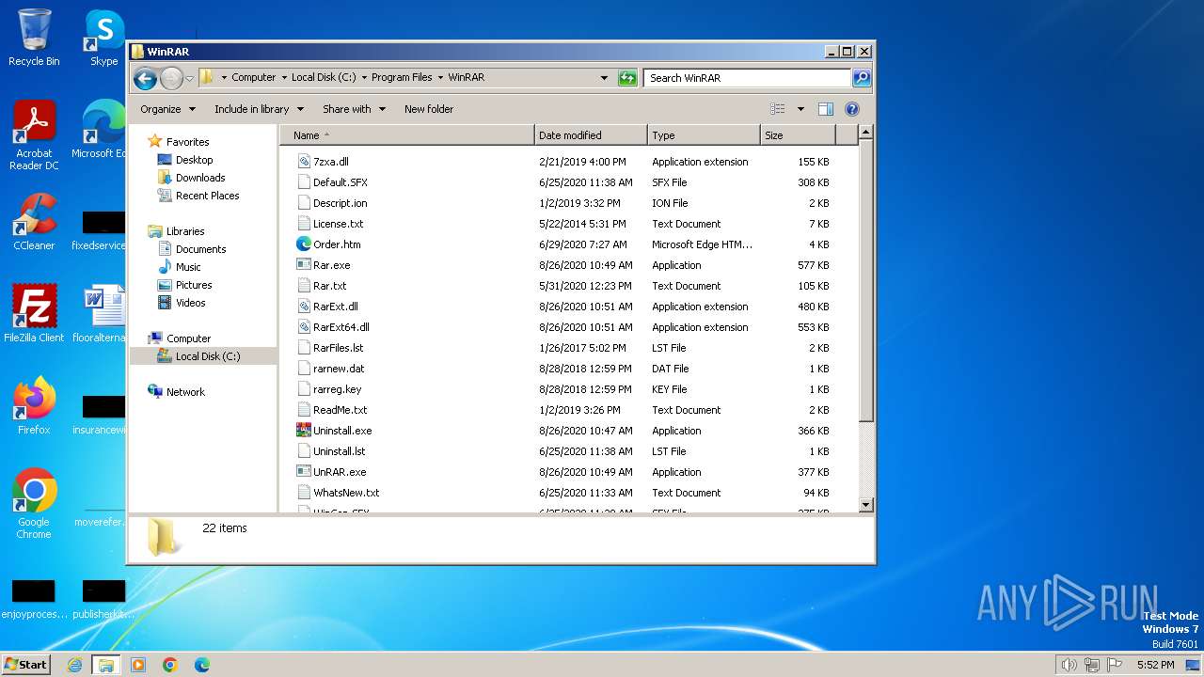Viewport: 1204px width, 677px height.
Task: Click the file list scroll up arrow
Action: [866, 133]
